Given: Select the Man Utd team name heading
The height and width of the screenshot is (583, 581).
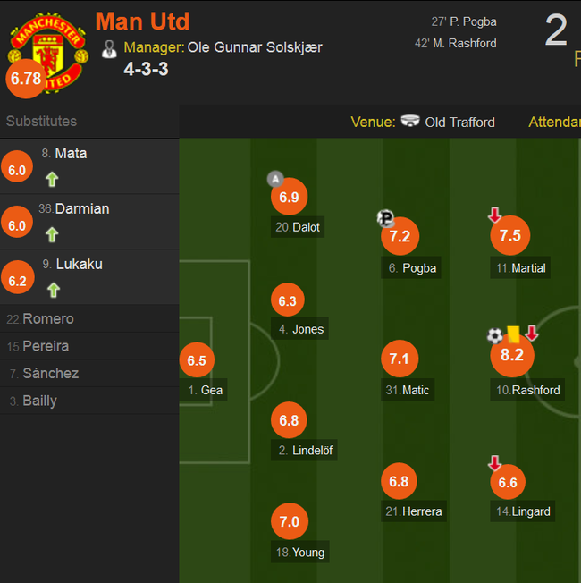Looking at the screenshot, I should 142,21.
